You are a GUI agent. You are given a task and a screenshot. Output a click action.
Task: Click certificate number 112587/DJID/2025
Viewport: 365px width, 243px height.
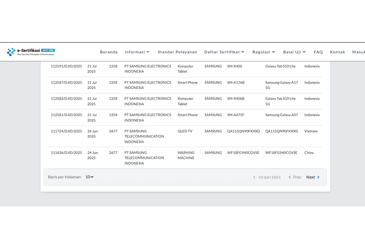pyautogui.click(x=66, y=83)
